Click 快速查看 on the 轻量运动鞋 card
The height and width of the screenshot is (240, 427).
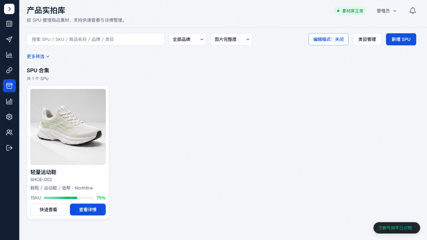(48, 209)
